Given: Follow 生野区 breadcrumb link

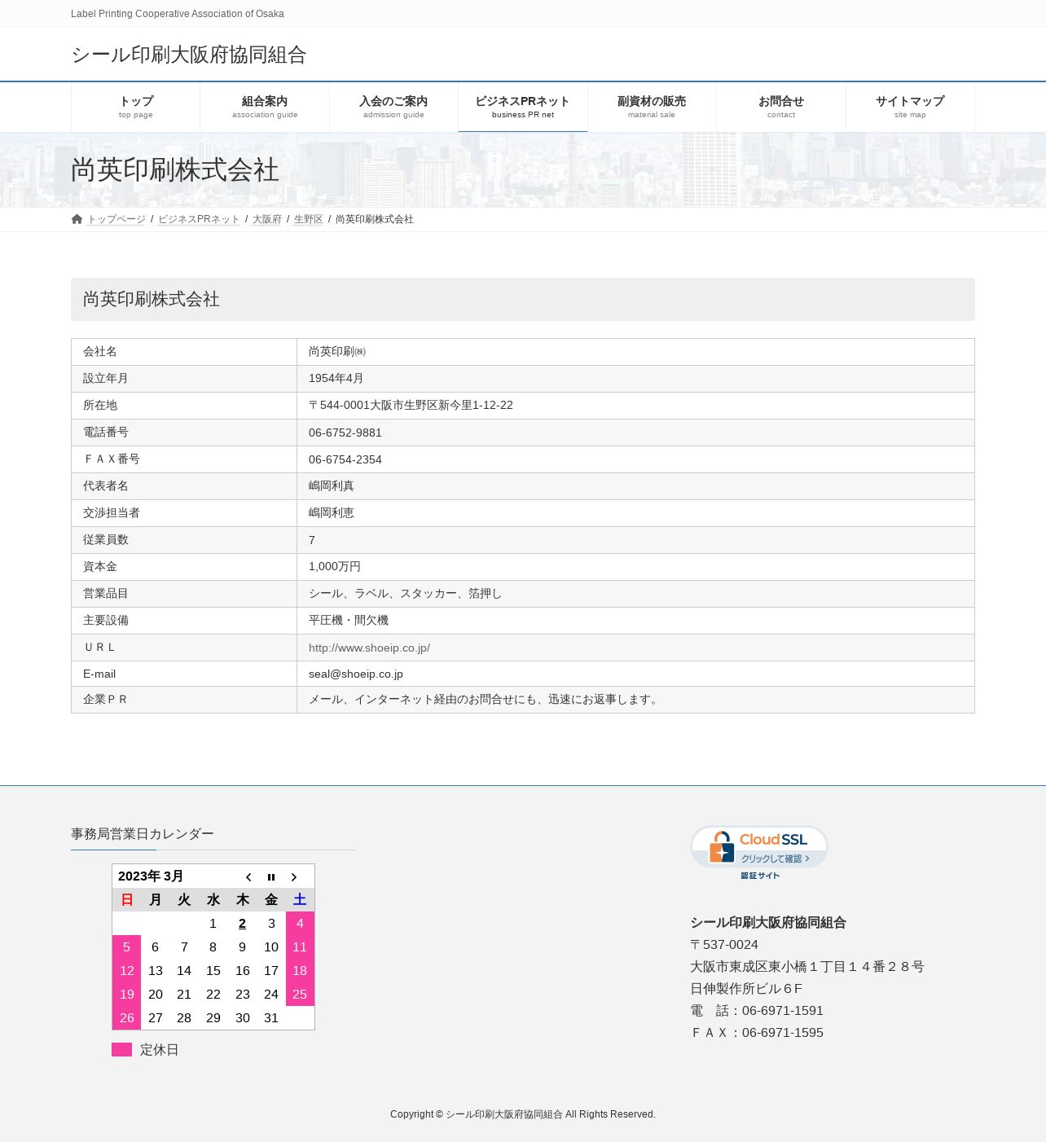Looking at the screenshot, I should [x=309, y=219].
